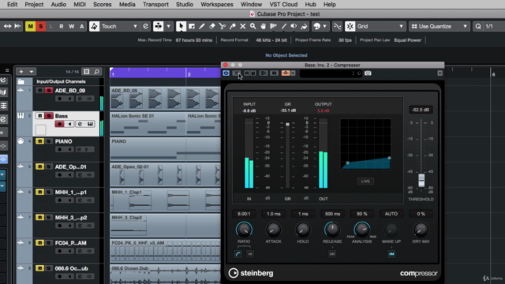Click the track list layout square icon
Screen dimensions: 505x284
[x=87, y=72]
